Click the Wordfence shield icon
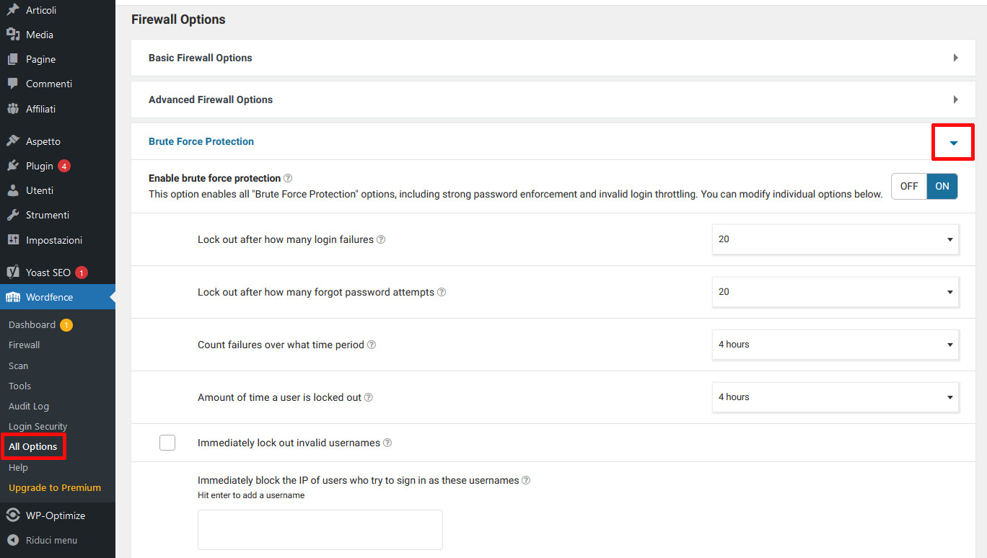This screenshot has height=558, width=987. 13,297
